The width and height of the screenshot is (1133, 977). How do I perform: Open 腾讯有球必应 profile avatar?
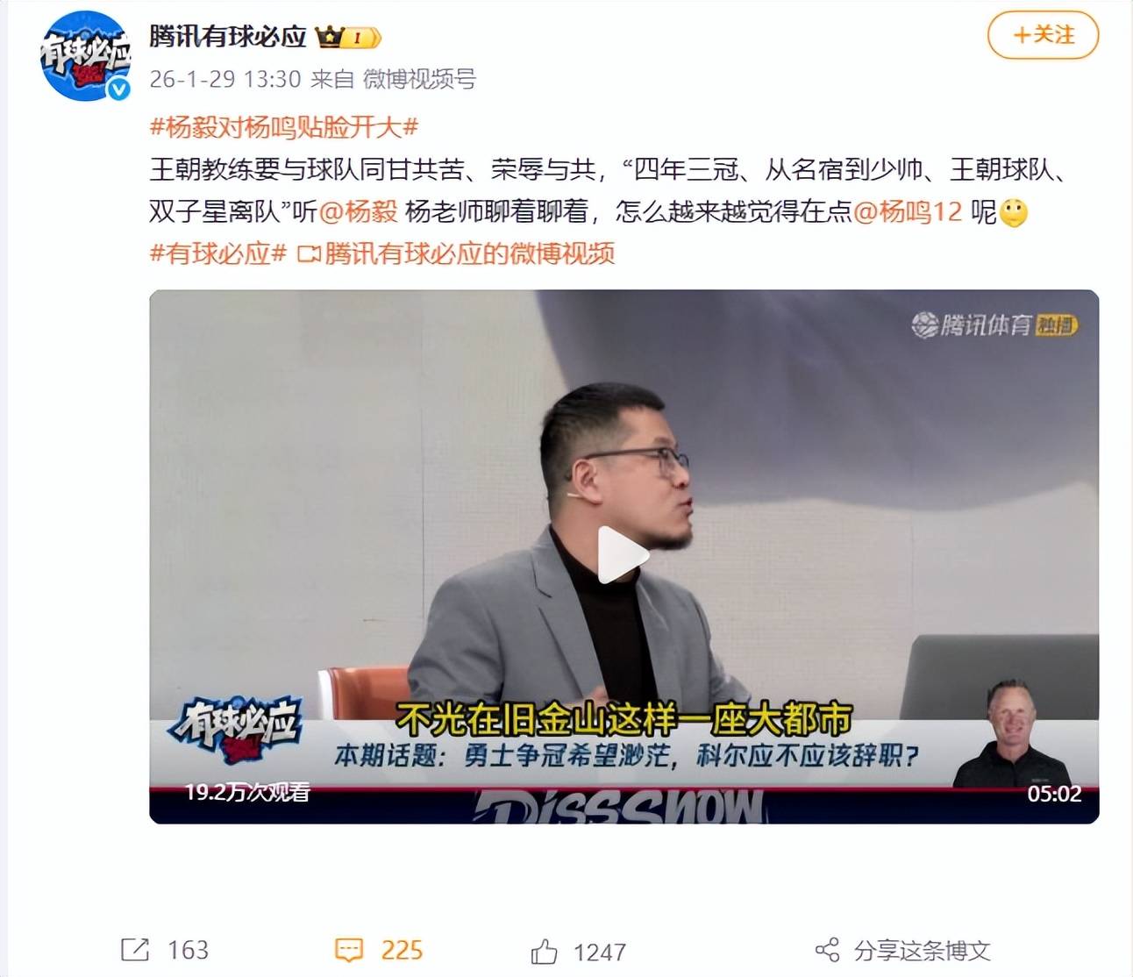[x=85, y=55]
